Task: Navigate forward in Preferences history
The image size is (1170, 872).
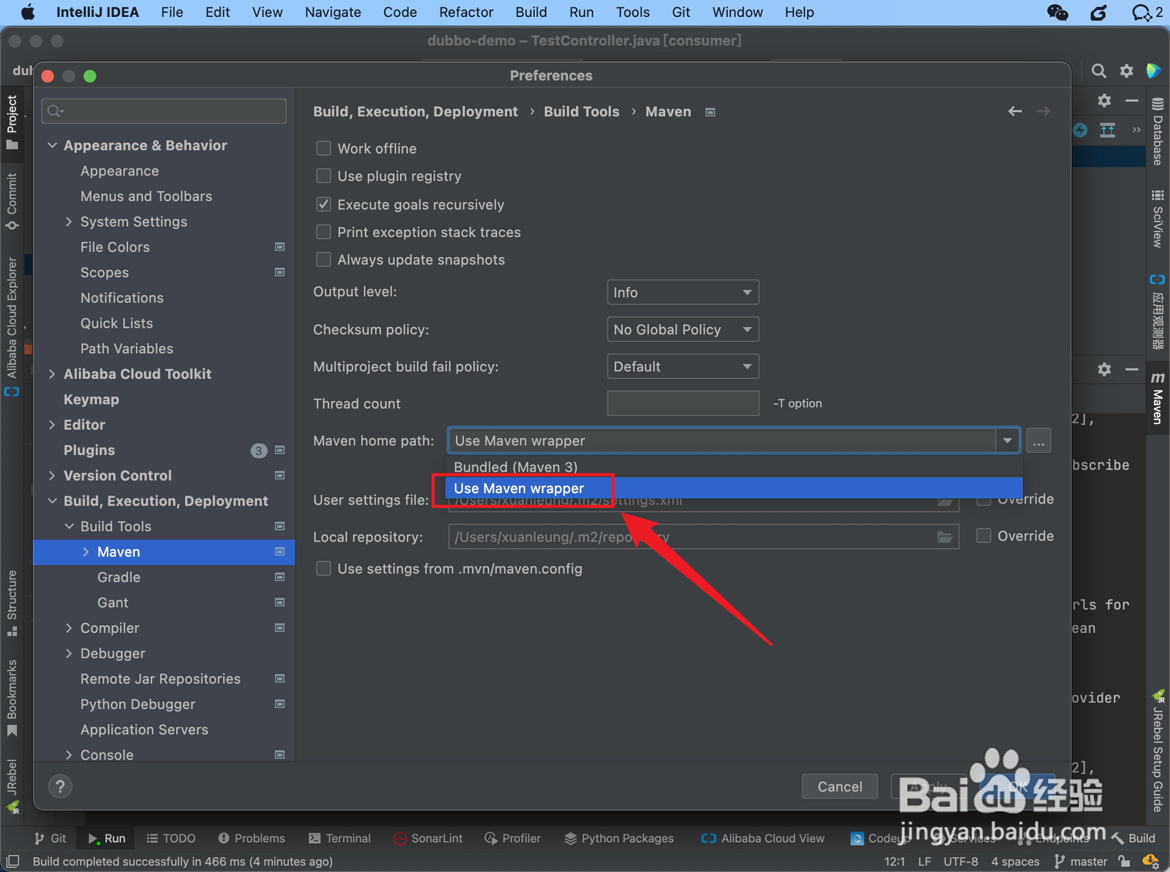Action: point(1043,111)
